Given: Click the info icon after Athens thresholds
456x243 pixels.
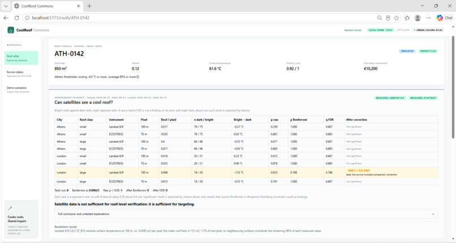Looking at the screenshot, I should click(138, 77).
